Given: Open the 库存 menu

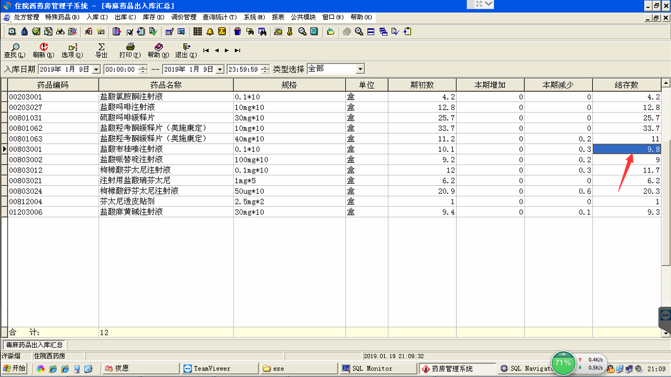Looking at the screenshot, I should [x=153, y=17].
